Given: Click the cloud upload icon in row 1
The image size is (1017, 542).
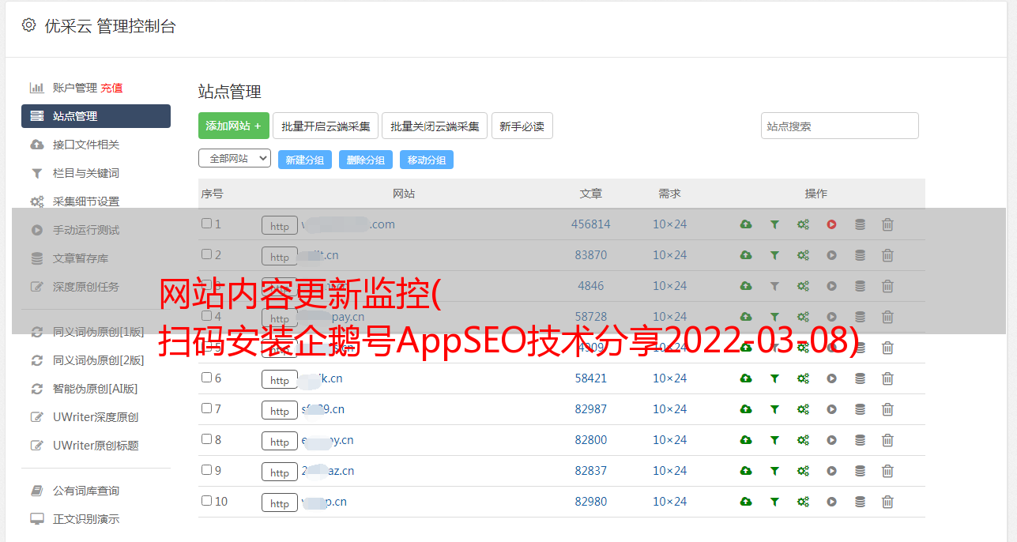Looking at the screenshot, I should coord(746,224).
